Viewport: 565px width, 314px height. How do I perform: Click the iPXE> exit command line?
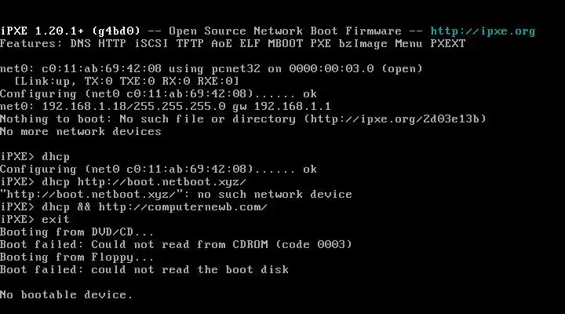click(35, 219)
